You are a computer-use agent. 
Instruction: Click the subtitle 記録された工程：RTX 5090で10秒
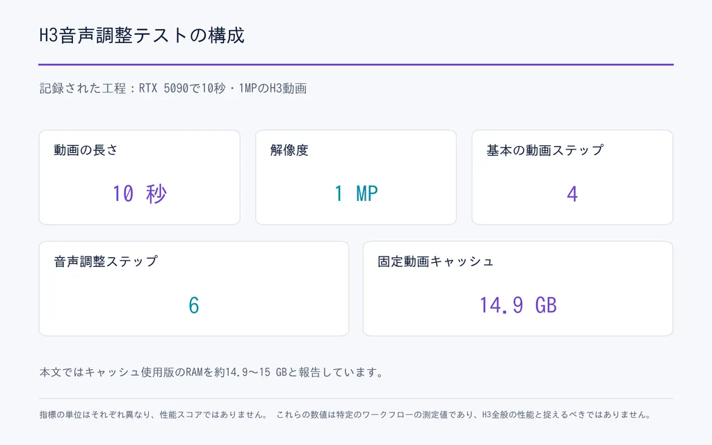click(x=132, y=88)
